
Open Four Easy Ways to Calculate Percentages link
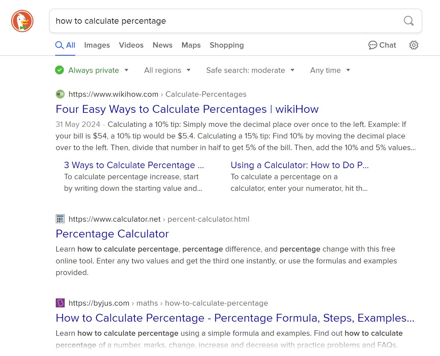click(187, 109)
